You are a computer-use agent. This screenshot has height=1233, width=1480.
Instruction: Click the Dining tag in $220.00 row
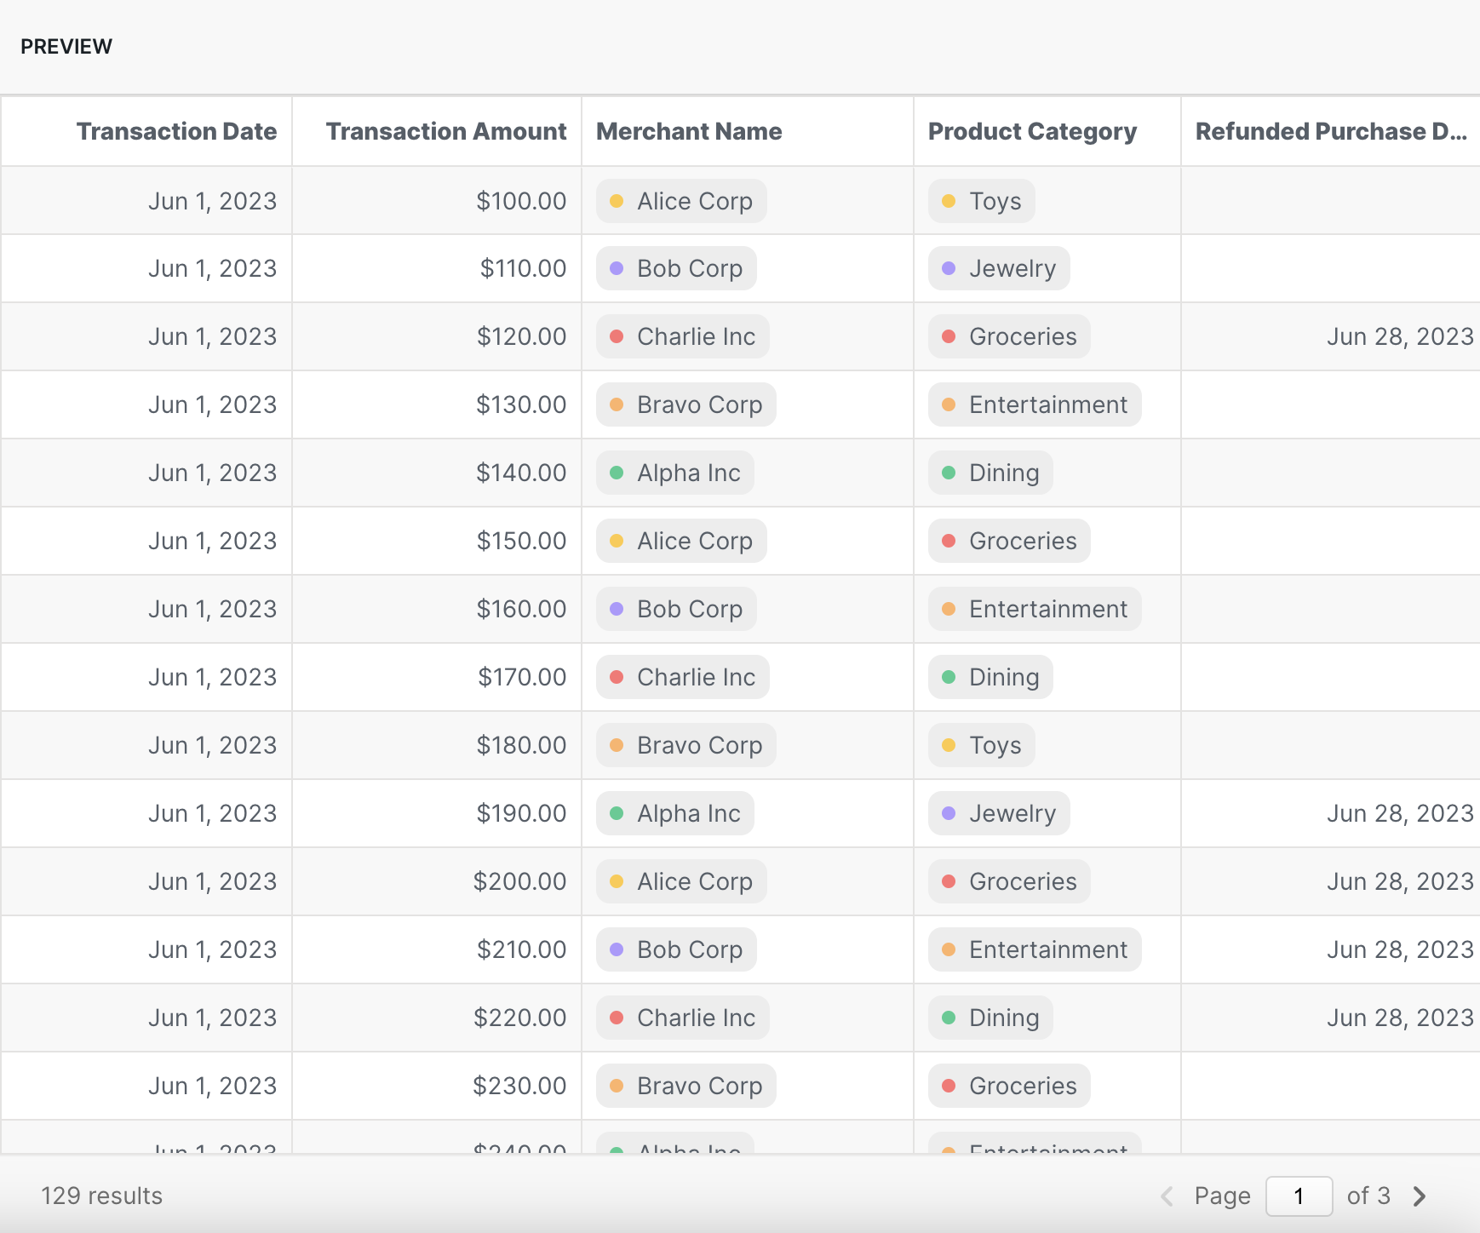(x=990, y=1018)
